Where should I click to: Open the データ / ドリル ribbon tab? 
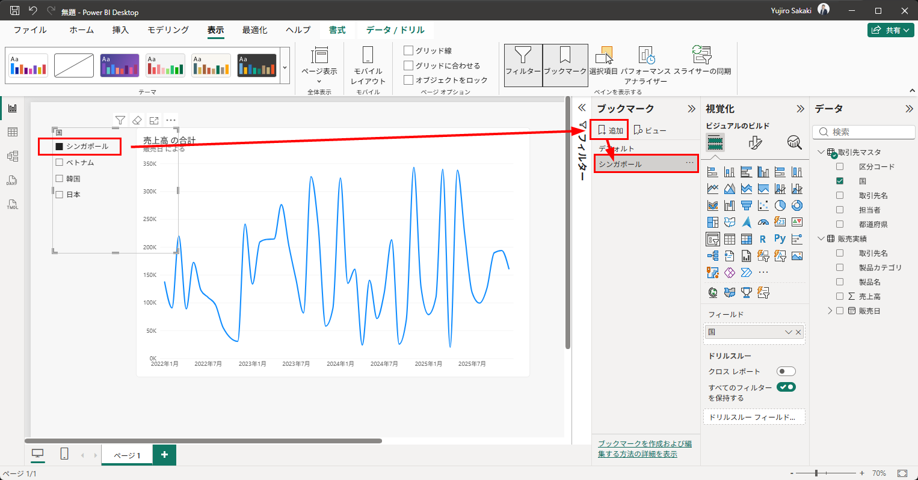point(395,30)
